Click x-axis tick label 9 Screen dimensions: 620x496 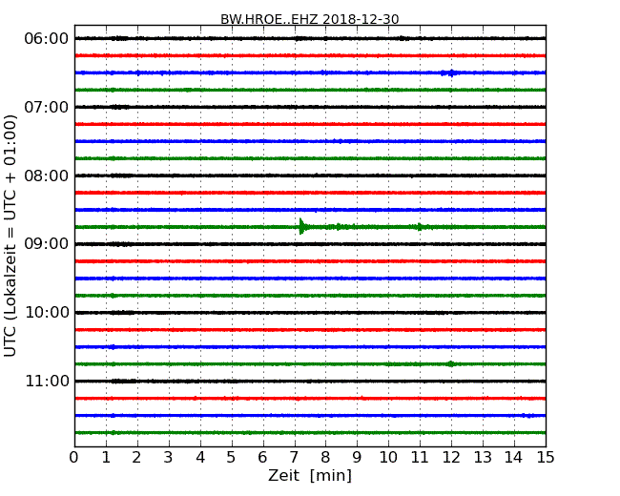(357, 458)
